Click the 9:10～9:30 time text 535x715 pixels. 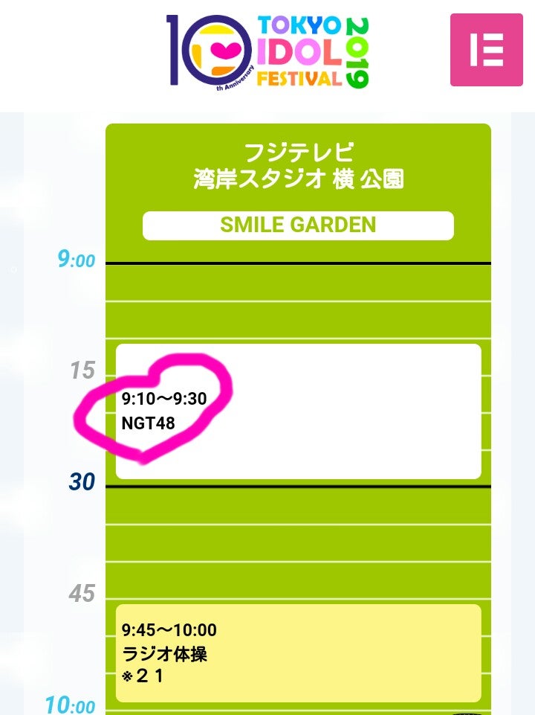click(x=164, y=399)
